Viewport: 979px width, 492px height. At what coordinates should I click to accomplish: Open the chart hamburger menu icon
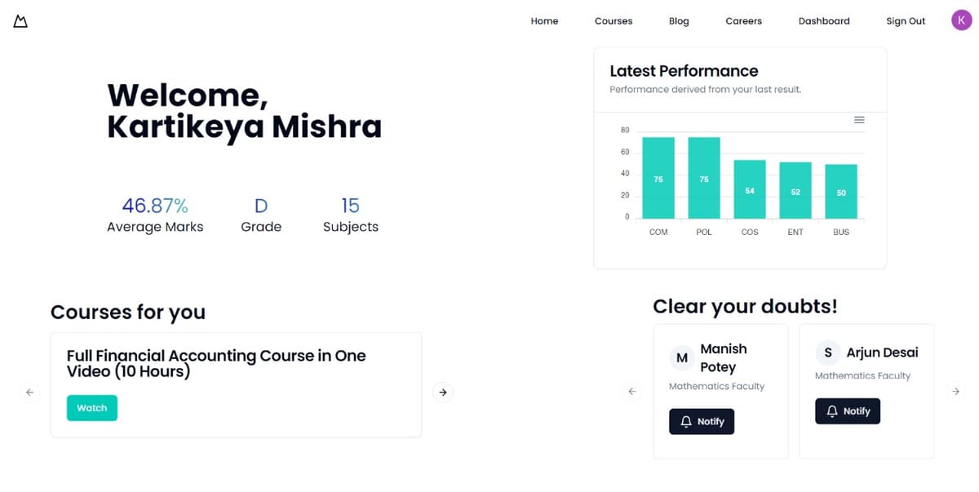(x=859, y=120)
